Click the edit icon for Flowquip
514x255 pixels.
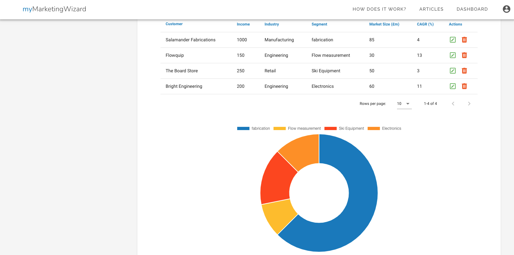coord(453,55)
